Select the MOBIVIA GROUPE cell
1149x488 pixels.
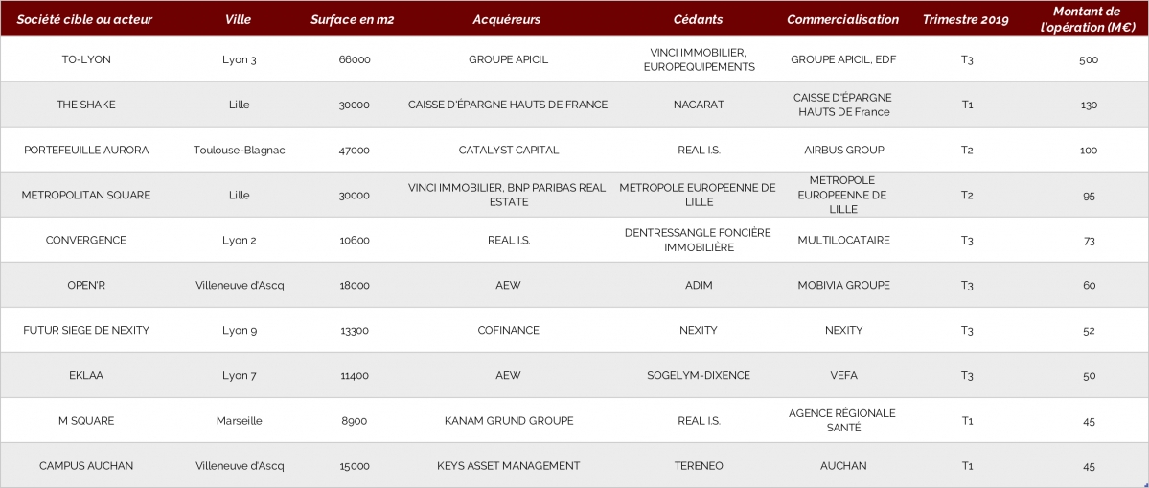843,285
